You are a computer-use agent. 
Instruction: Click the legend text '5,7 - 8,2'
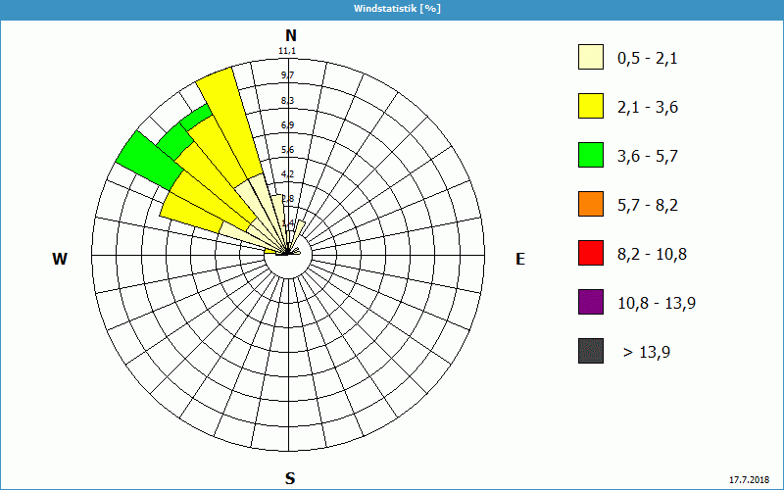pyautogui.click(x=648, y=205)
